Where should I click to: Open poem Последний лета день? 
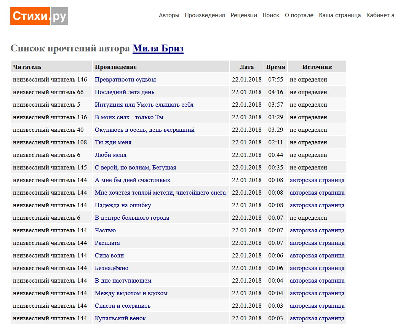click(x=124, y=92)
